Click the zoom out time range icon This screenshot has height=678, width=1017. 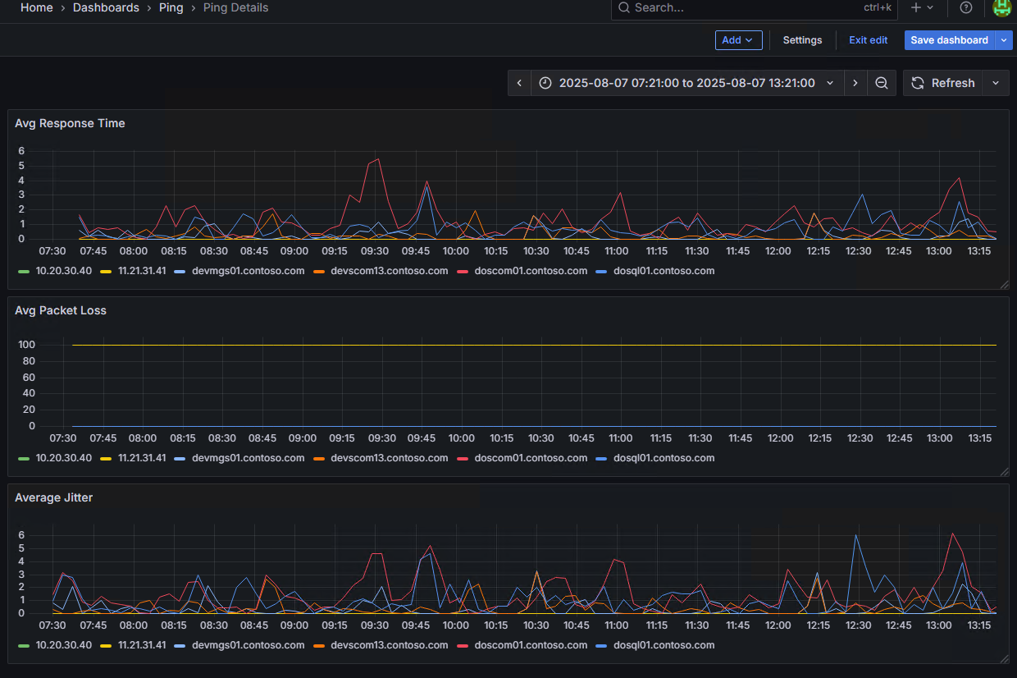(881, 83)
